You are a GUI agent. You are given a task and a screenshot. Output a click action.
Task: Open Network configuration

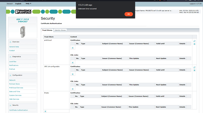(12, 80)
